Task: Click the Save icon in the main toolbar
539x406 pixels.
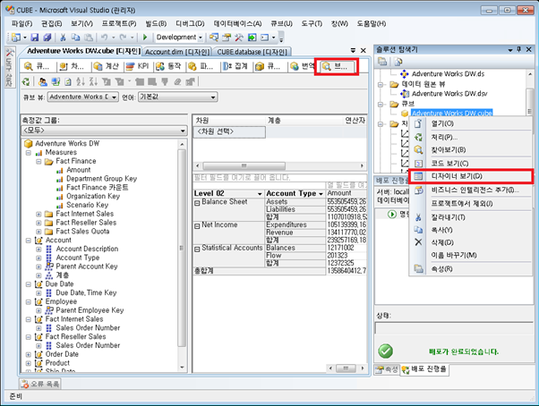Action: click(x=34, y=37)
